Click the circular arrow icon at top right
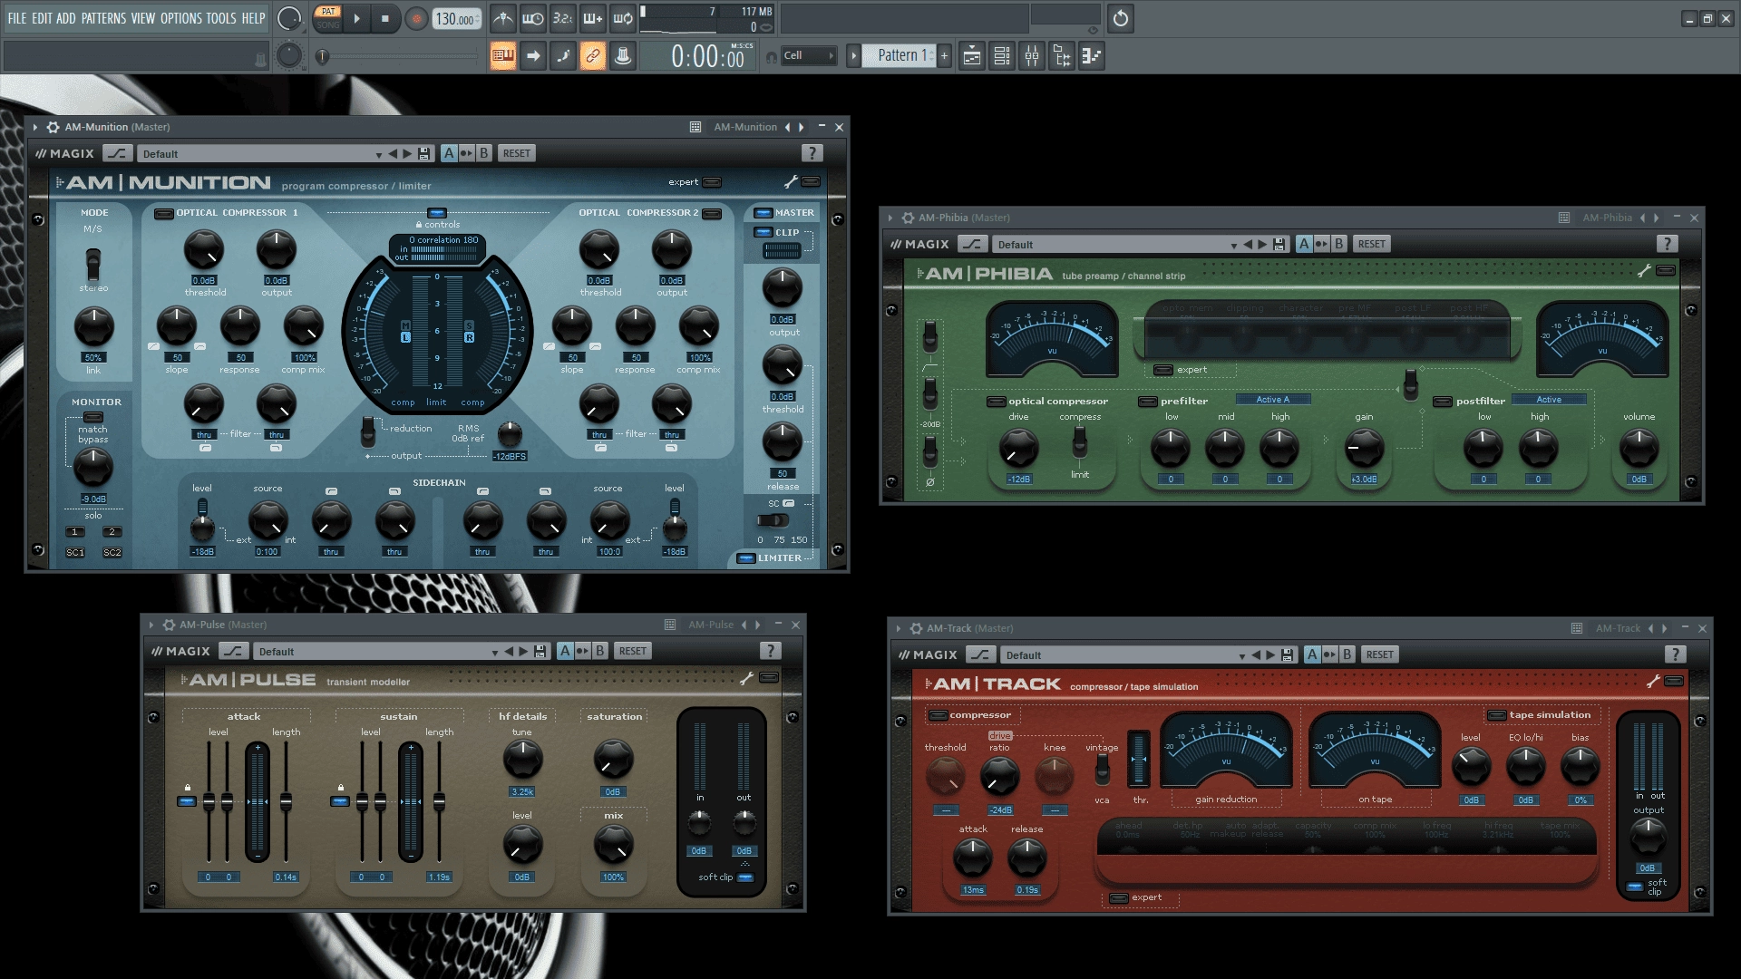Screen dimensions: 1741x979 coord(1121,18)
